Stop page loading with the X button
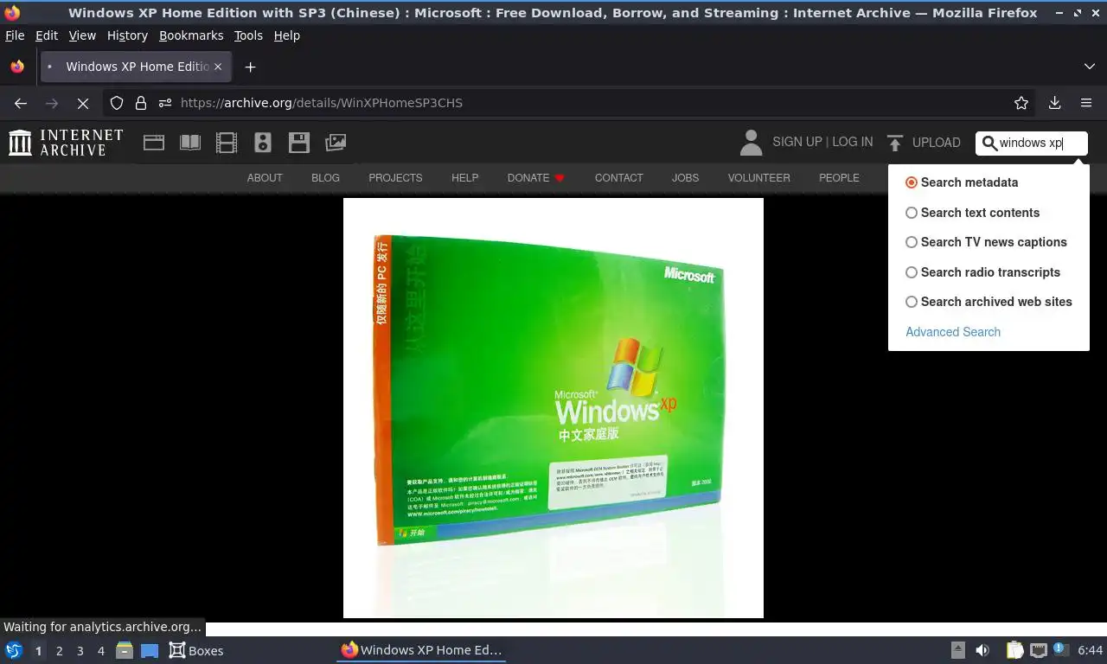The height and width of the screenshot is (664, 1107). 83,103
